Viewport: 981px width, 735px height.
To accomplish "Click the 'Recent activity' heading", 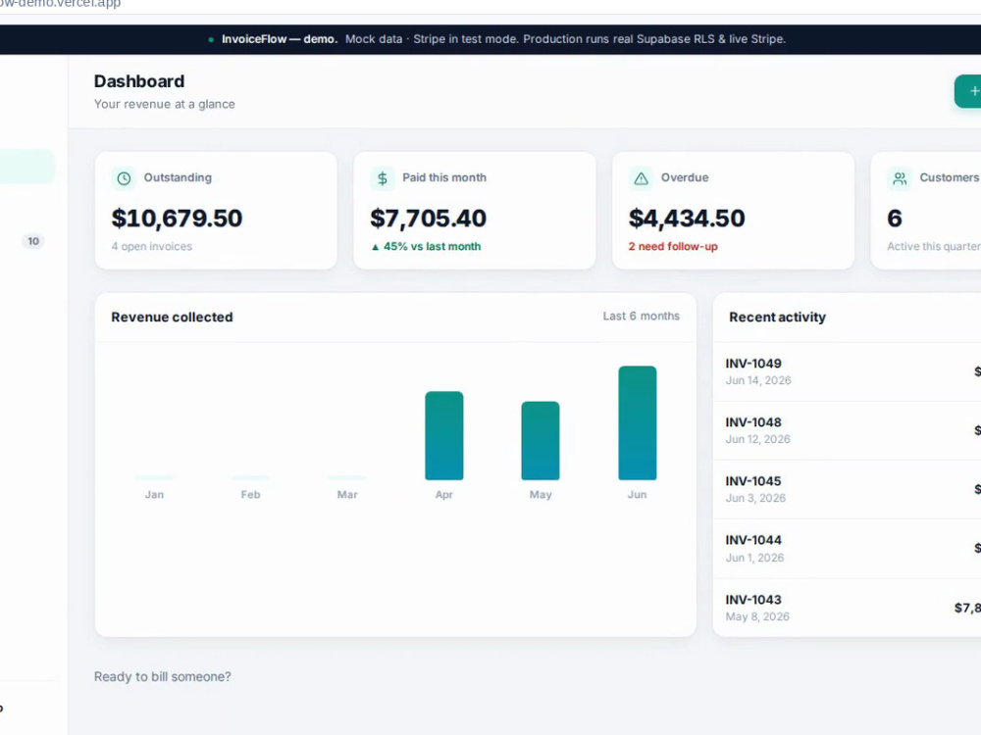I will tap(778, 317).
